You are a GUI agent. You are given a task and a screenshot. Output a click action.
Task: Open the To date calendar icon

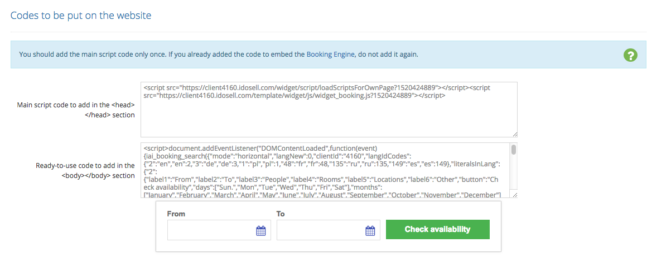point(370,230)
